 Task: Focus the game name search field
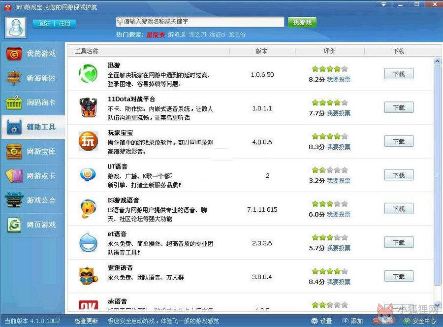(x=200, y=22)
